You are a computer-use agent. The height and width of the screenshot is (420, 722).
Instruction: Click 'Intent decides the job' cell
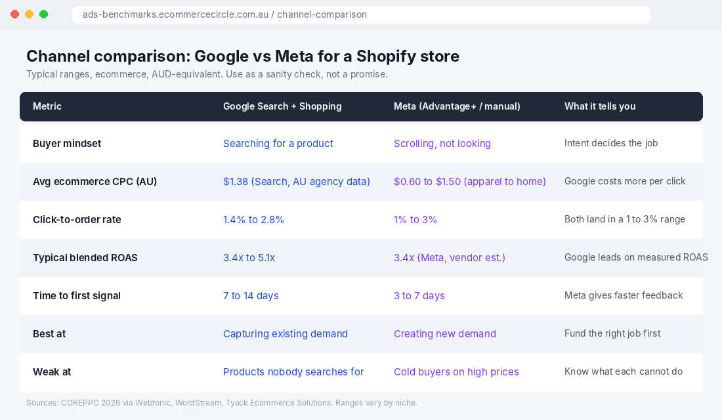pyautogui.click(x=611, y=143)
